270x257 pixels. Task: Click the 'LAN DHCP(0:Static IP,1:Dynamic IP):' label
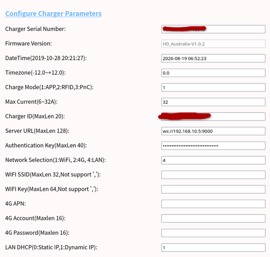point(51,247)
